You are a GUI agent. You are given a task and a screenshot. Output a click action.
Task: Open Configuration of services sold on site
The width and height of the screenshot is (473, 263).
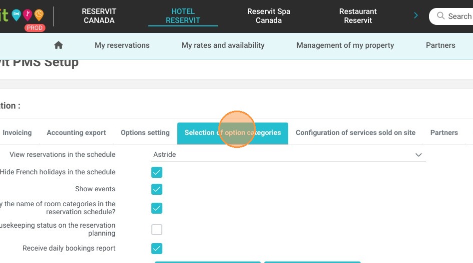click(x=355, y=132)
